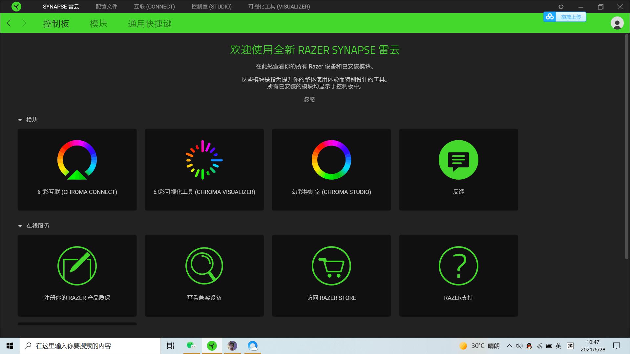Click the 拖拽上传 cloud upload button
Screen dimensions: 630x354
coord(565,17)
